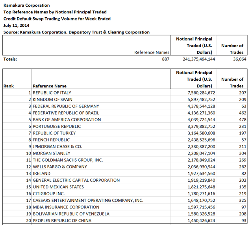Click notional value 2,036,930,944
The width and height of the screenshot is (252, 225).
(x=201, y=167)
